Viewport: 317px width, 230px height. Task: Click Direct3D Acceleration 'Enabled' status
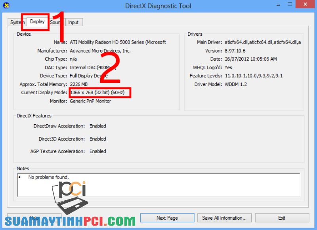click(x=97, y=139)
